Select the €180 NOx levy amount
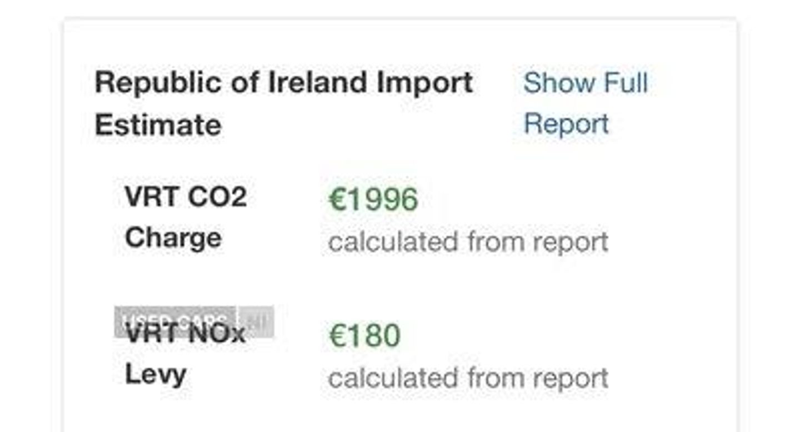The image size is (800, 432). click(x=364, y=336)
